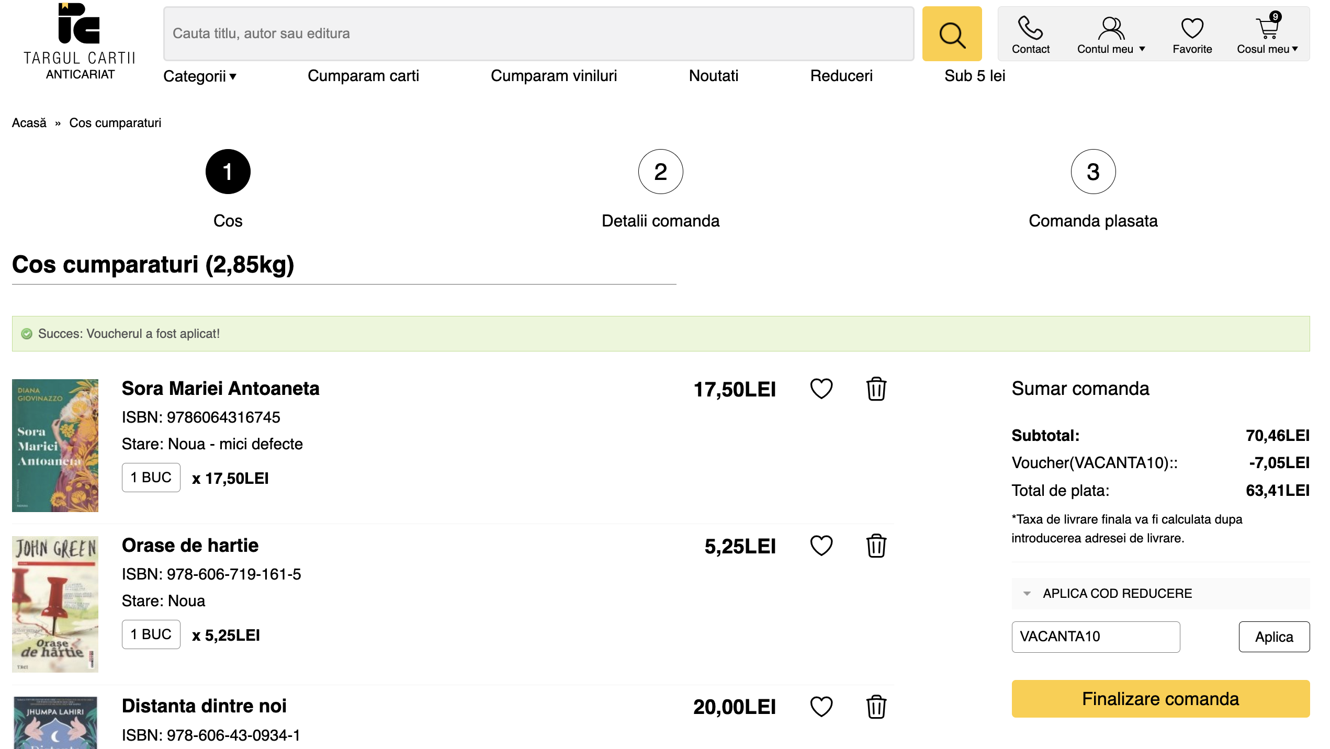Focus the voucher code input field
1330x749 pixels.
[1095, 637]
